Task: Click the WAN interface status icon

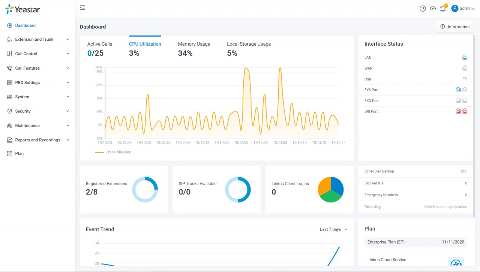Action: pyautogui.click(x=465, y=68)
